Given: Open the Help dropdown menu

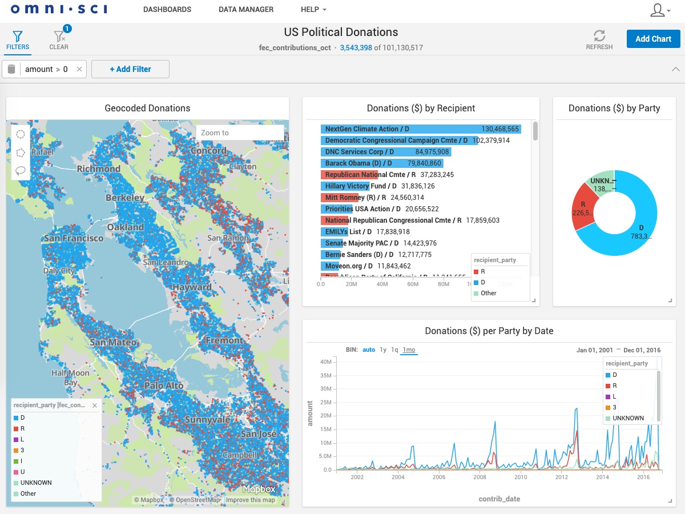Looking at the screenshot, I should click(313, 10).
